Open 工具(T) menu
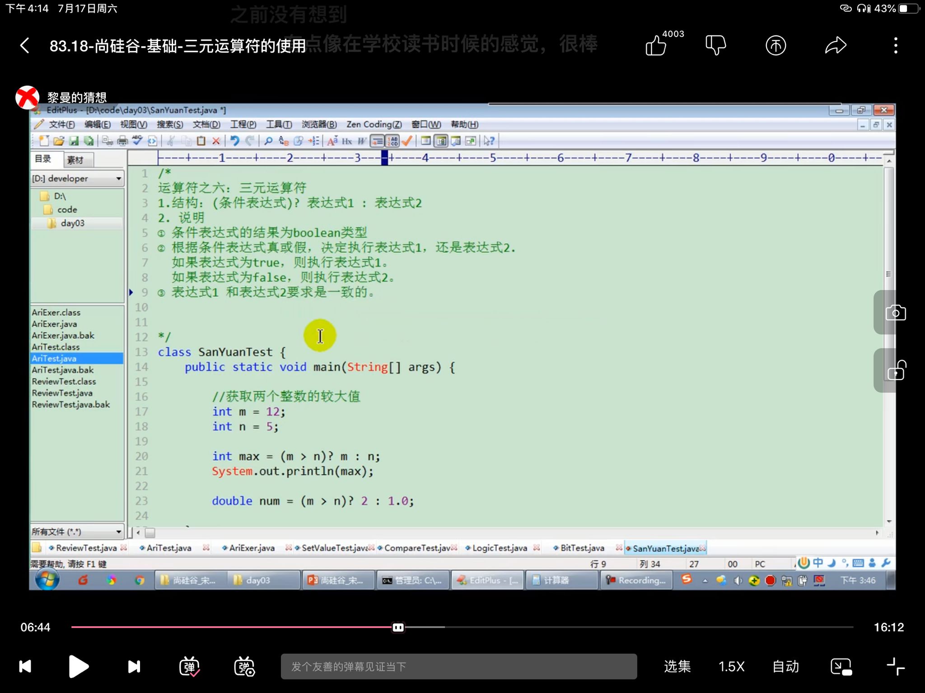925x693 pixels. pyautogui.click(x=279, y=125)
